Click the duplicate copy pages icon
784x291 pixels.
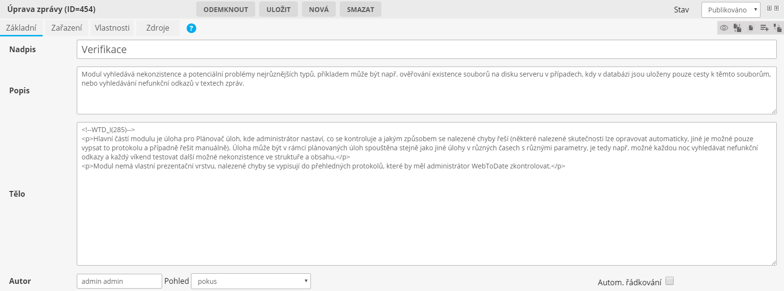(x=751, y=28)
